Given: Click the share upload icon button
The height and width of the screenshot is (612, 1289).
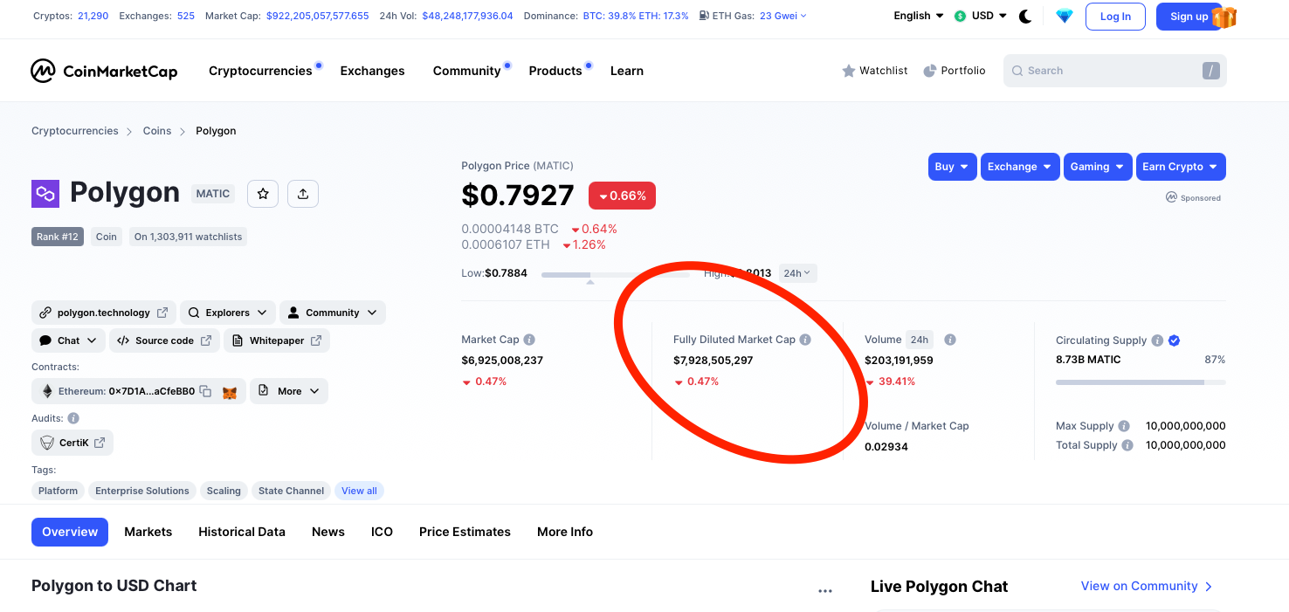Looking at the screenshot, I should pos(303,194).
